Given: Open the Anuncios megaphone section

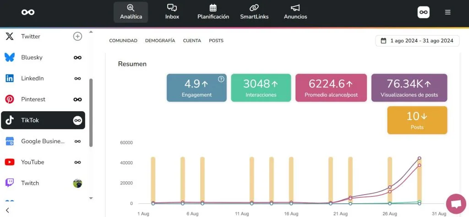Looking at the screenshot, I should 295,12.
